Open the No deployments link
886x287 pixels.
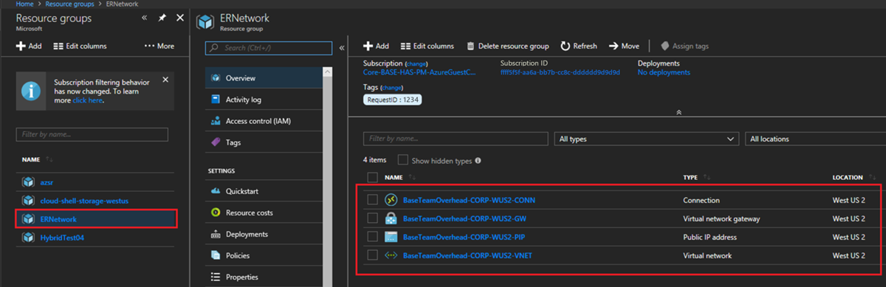tap(664, 72)
